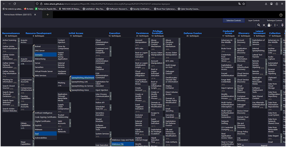
Task: Collapse Acquire Infrastructure sub-techniques handle
Action: click(x=34, y=61)
